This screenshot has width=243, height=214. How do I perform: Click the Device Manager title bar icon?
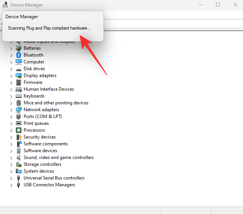point(5,5)
